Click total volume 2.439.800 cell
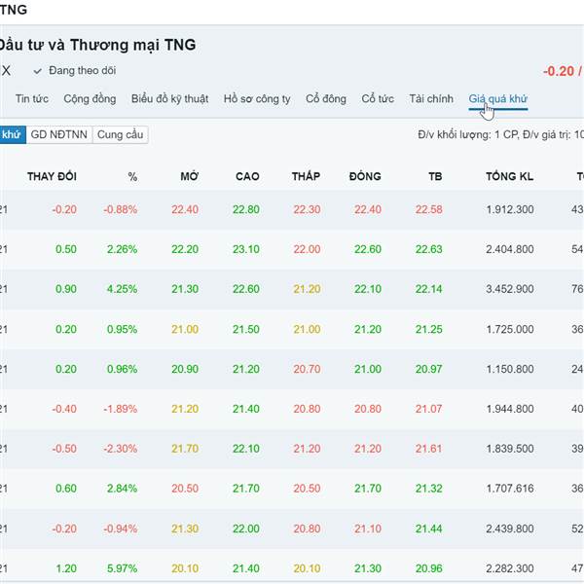The width and height of the screenshot is (584, 584). coord(510,529)
